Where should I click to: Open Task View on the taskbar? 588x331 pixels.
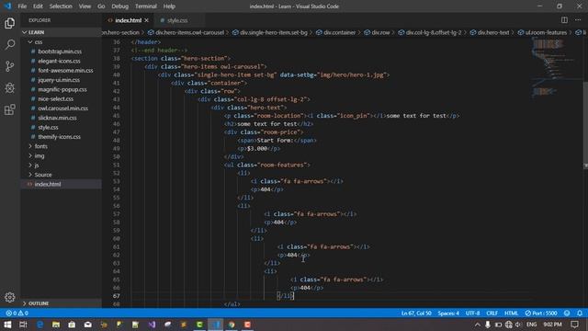tap(23, 325)
